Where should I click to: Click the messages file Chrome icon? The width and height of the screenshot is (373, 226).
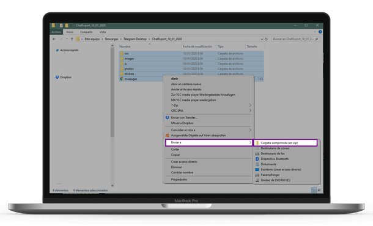(x=122, y=79)
